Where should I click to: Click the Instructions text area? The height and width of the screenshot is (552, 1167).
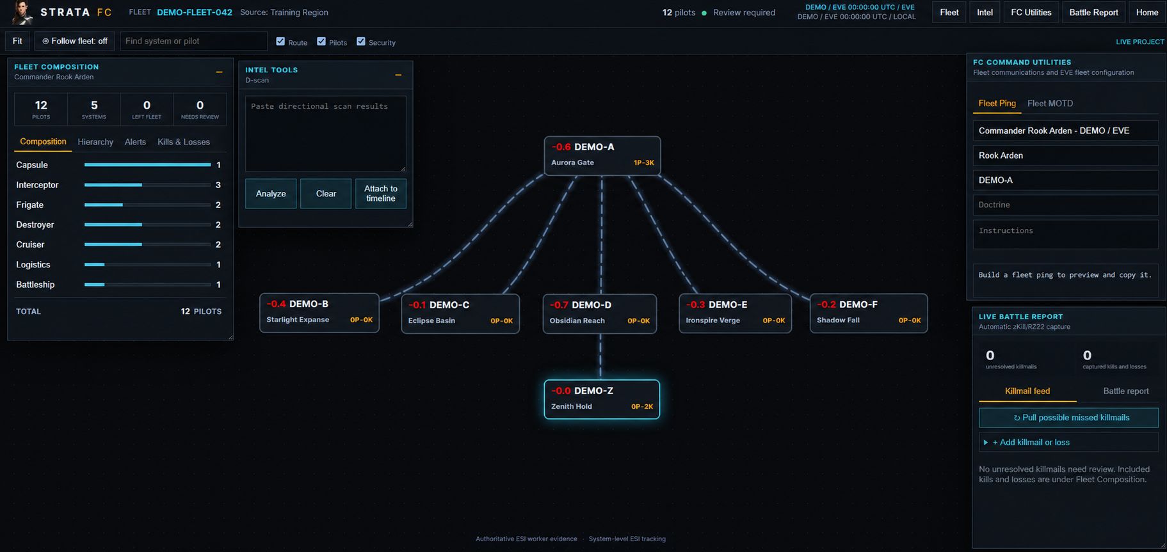coord(1065,234)
